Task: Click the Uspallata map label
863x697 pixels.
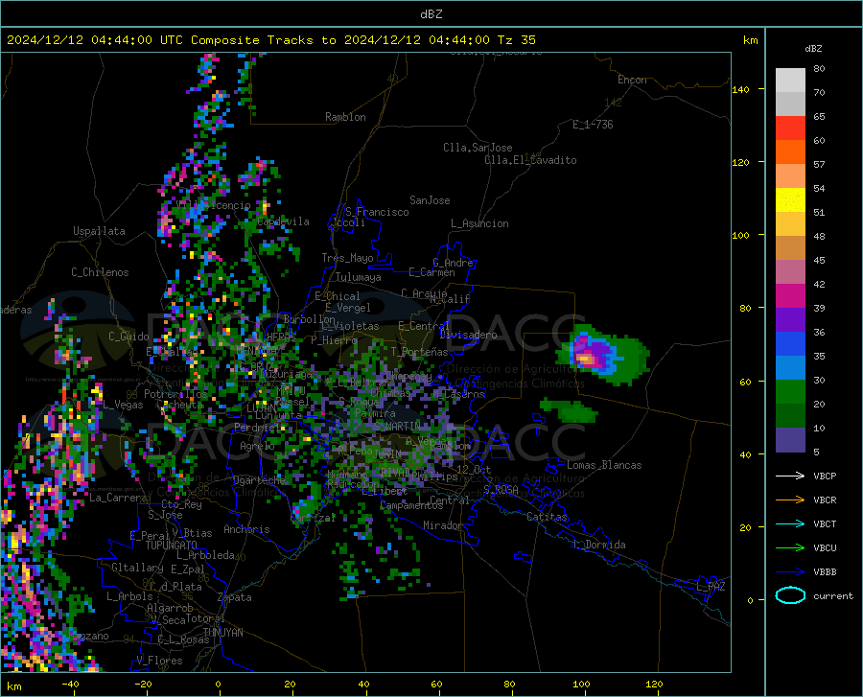Action: [99, 232]
